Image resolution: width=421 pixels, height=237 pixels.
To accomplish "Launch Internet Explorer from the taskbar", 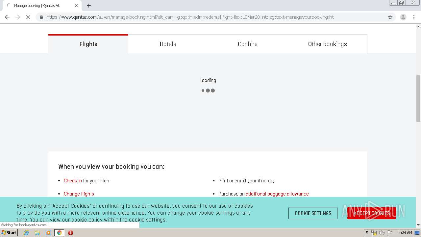I will 26,233.
